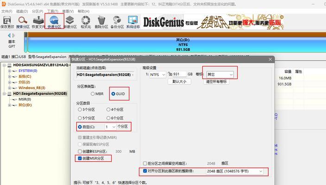The height and width of the screenshot is (185, 326).
Task: Open the Disk menu
Action: click(22, 11)
